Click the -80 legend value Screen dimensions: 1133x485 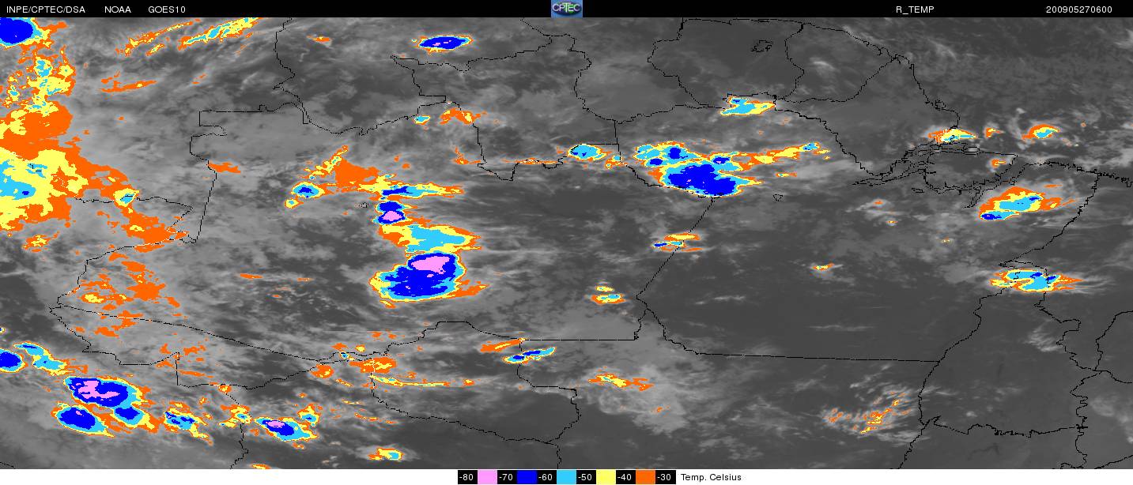(x=467, y=477)
